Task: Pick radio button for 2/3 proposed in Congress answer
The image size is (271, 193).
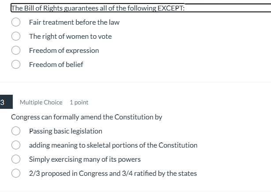Action: (16, 173)
